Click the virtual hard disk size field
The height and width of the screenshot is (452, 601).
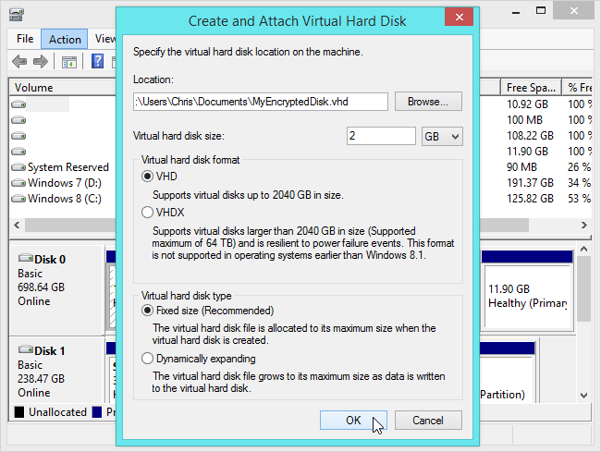click(381, 136)
